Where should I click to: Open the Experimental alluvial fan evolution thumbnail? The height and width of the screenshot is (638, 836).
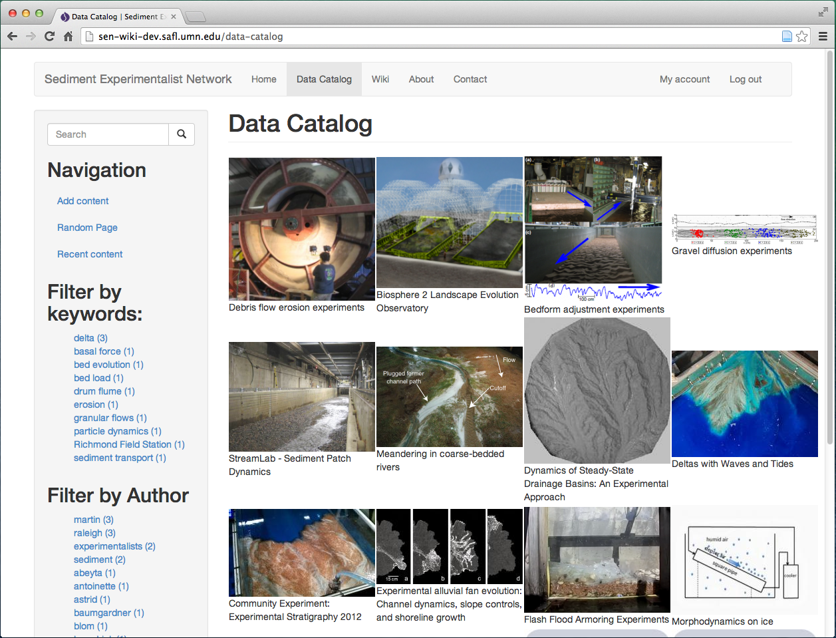(x=450, y=546)
